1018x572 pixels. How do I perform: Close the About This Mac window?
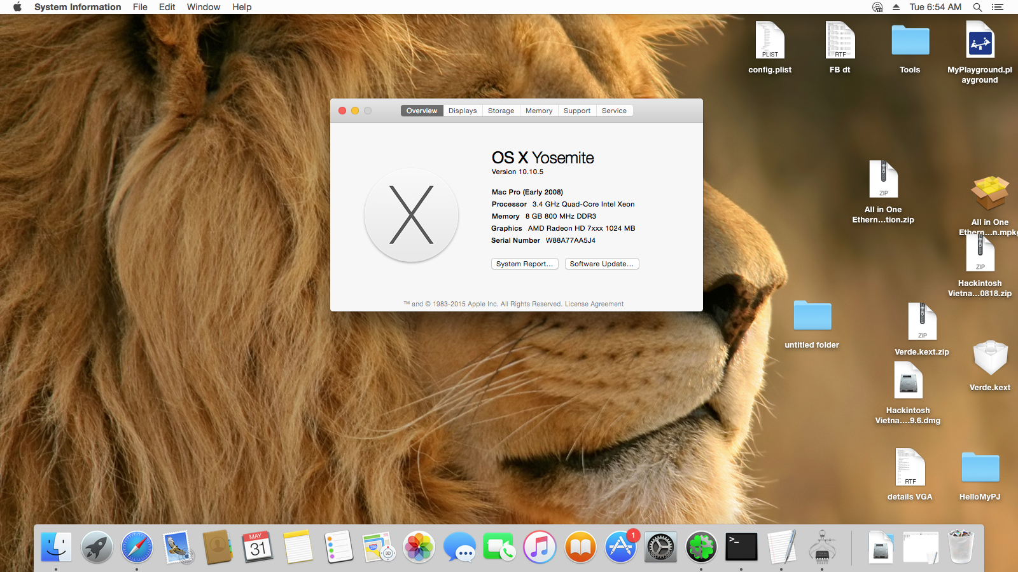tap(342, 111)
